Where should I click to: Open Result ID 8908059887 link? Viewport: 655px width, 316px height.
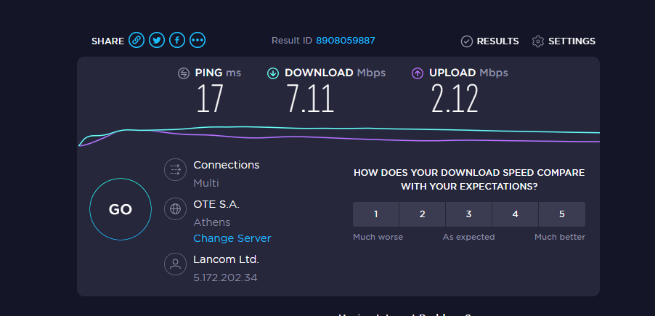[346, 41]
